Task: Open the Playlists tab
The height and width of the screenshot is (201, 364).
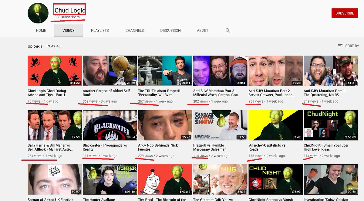Action: [x=100, y=30]
